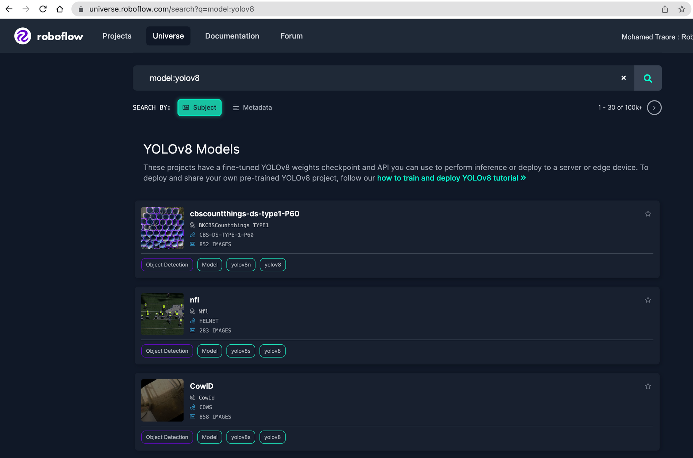This screenshot has width=693, height=458.
Task: Switch to the Universe tab
Action: (168, 36)
